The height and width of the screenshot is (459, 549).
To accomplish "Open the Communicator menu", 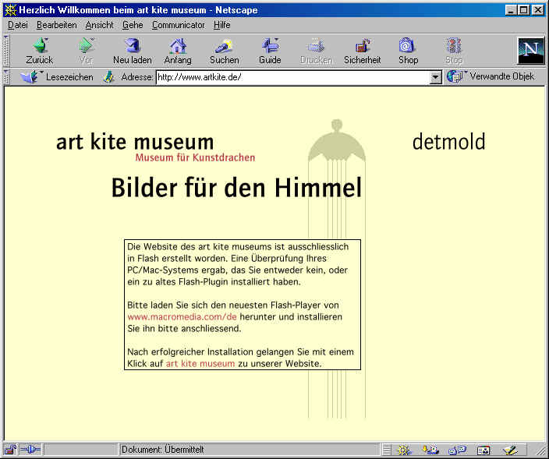I will click(179, 25).
